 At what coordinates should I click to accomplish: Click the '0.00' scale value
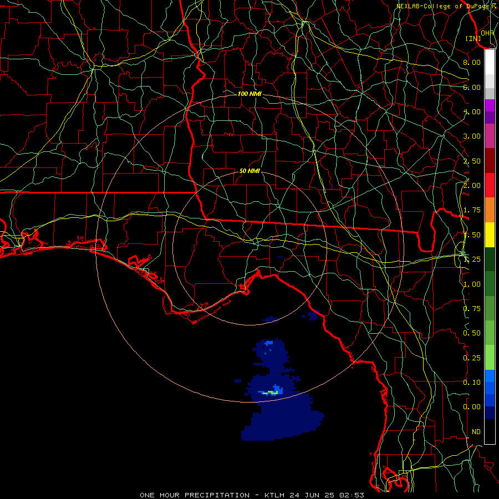click(x=472, y=407)
